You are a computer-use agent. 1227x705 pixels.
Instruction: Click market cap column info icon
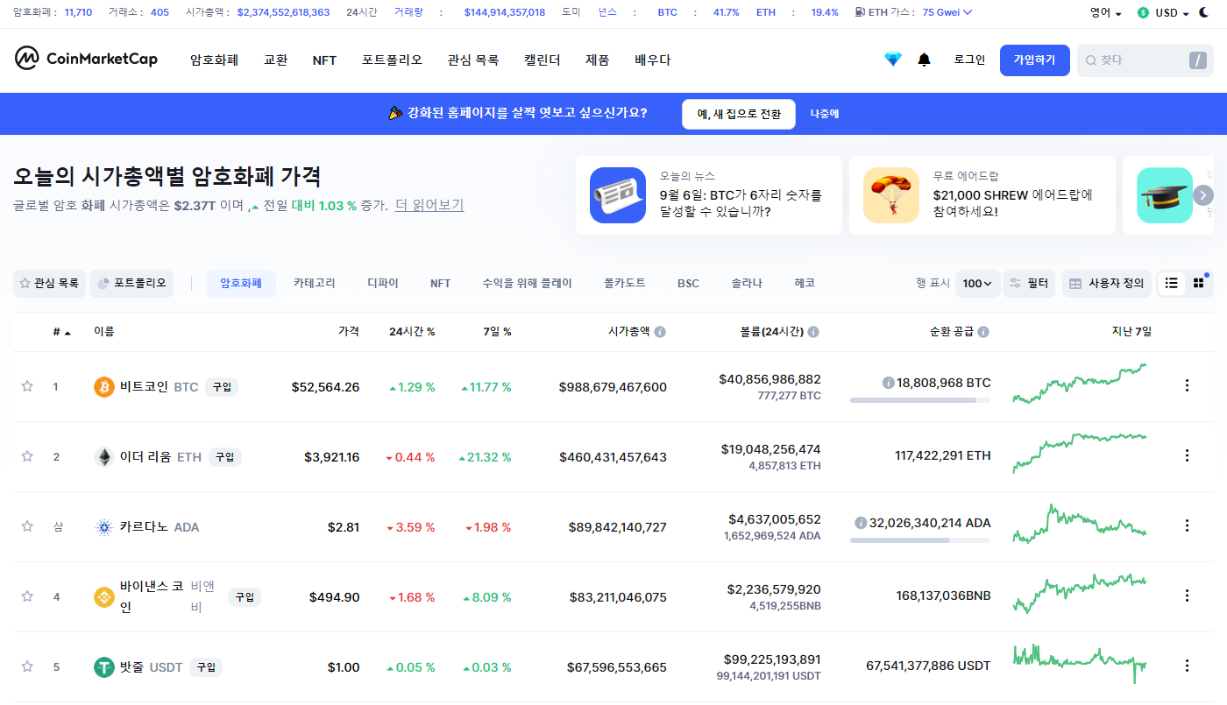[x=660, y=332]
